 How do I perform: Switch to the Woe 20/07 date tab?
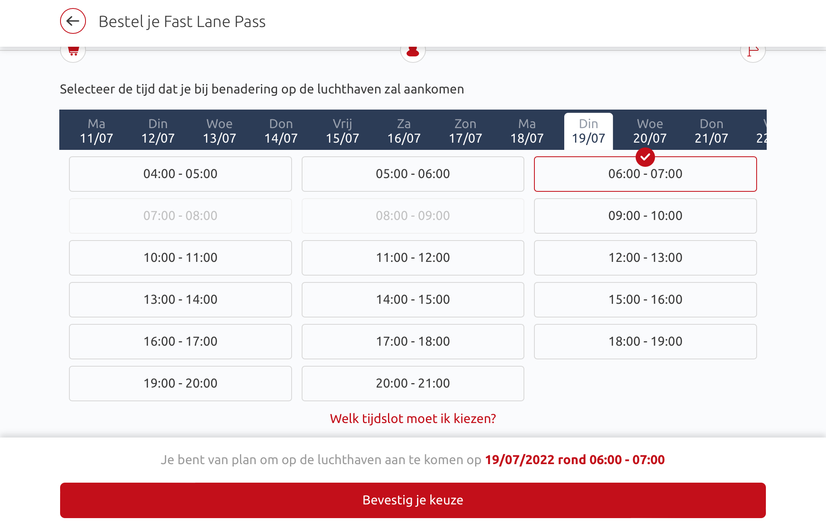[x=650, y=131]
